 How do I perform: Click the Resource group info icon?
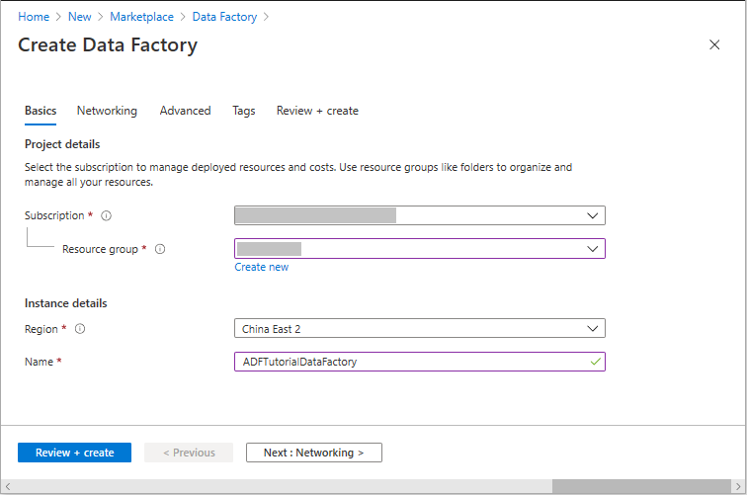coord(160,250)
